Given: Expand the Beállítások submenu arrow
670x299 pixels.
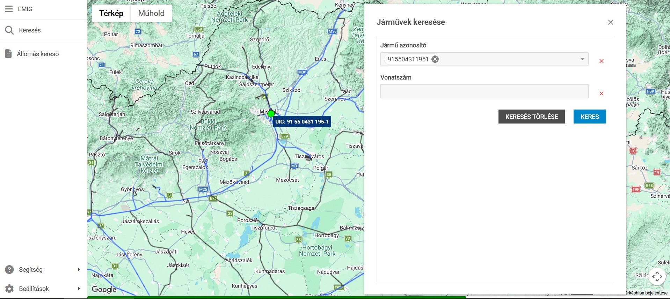Looking at the screenshot, I should click(x=79, y=289).
